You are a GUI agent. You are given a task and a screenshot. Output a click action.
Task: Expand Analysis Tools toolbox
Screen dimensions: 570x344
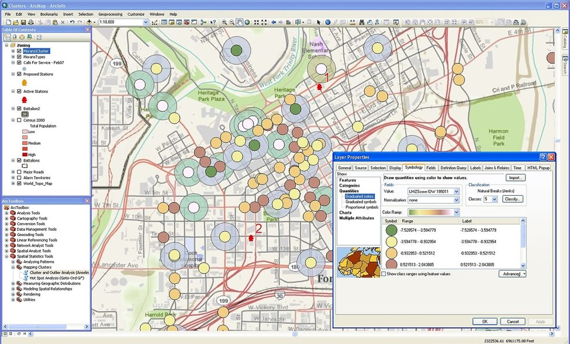6,213
